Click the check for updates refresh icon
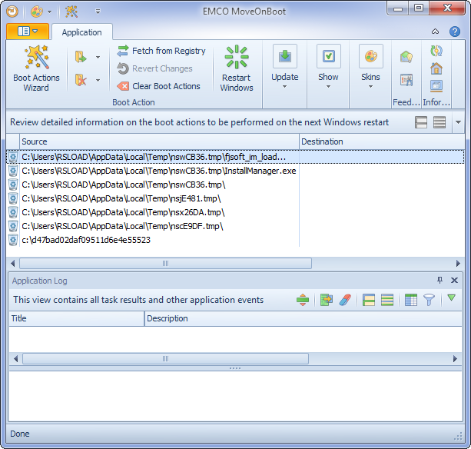The height and width of the screenshot is (449, 471). tap(436, 51)
